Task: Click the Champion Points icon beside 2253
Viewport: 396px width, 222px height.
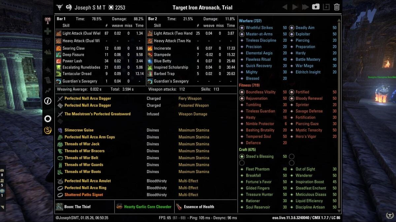Action: 111,7
